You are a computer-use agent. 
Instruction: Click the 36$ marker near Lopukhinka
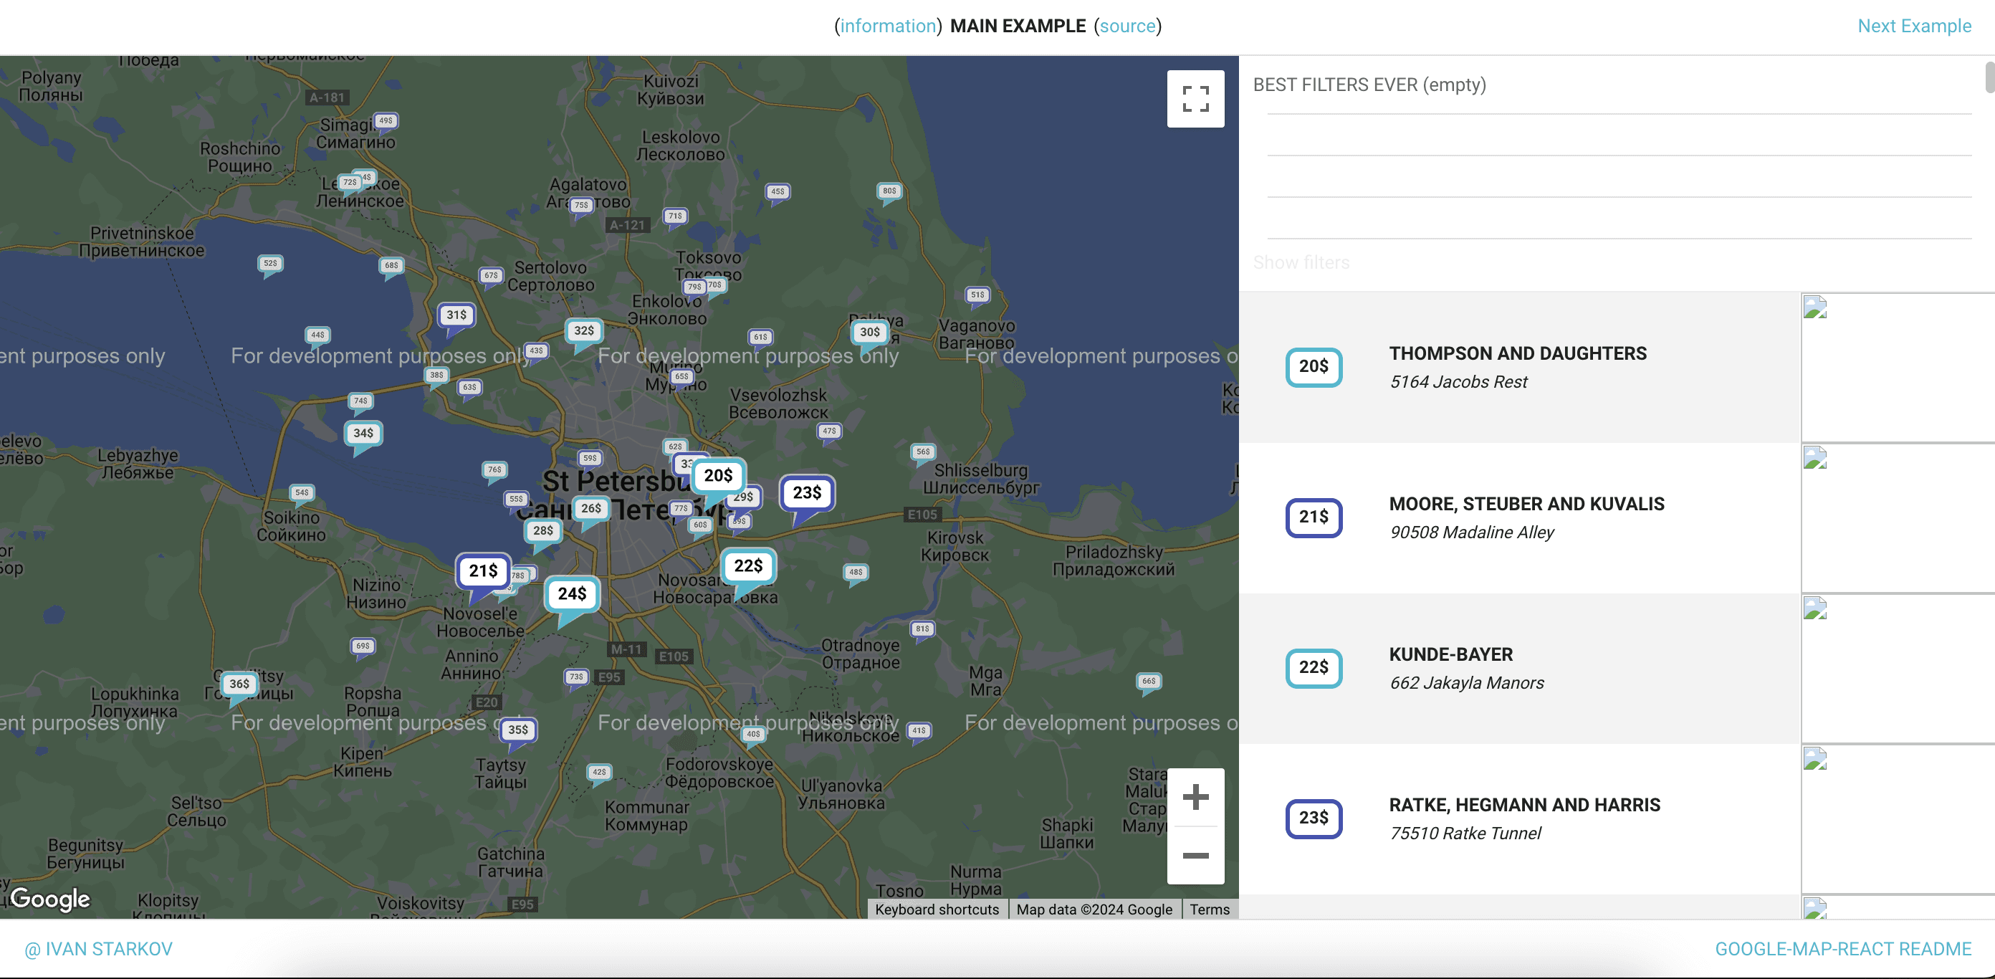coord(239,684)
